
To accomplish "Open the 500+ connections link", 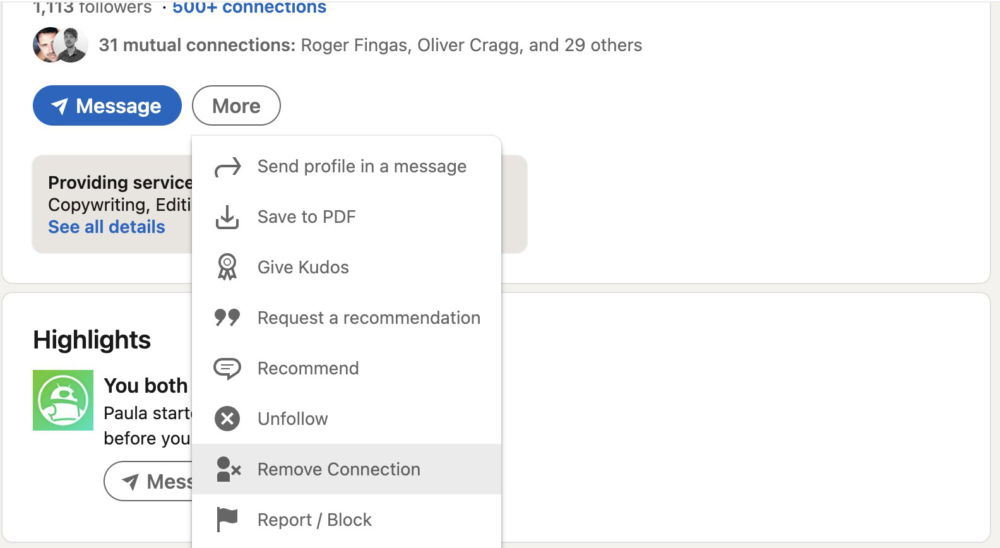I will pos(249,8).
